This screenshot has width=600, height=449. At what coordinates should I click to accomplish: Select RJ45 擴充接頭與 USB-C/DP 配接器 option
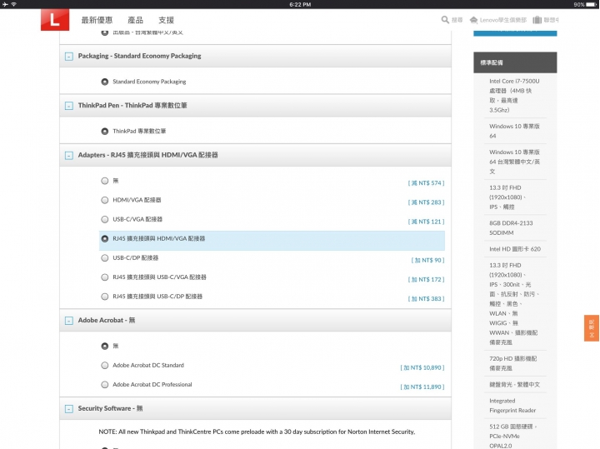(104, 297)
